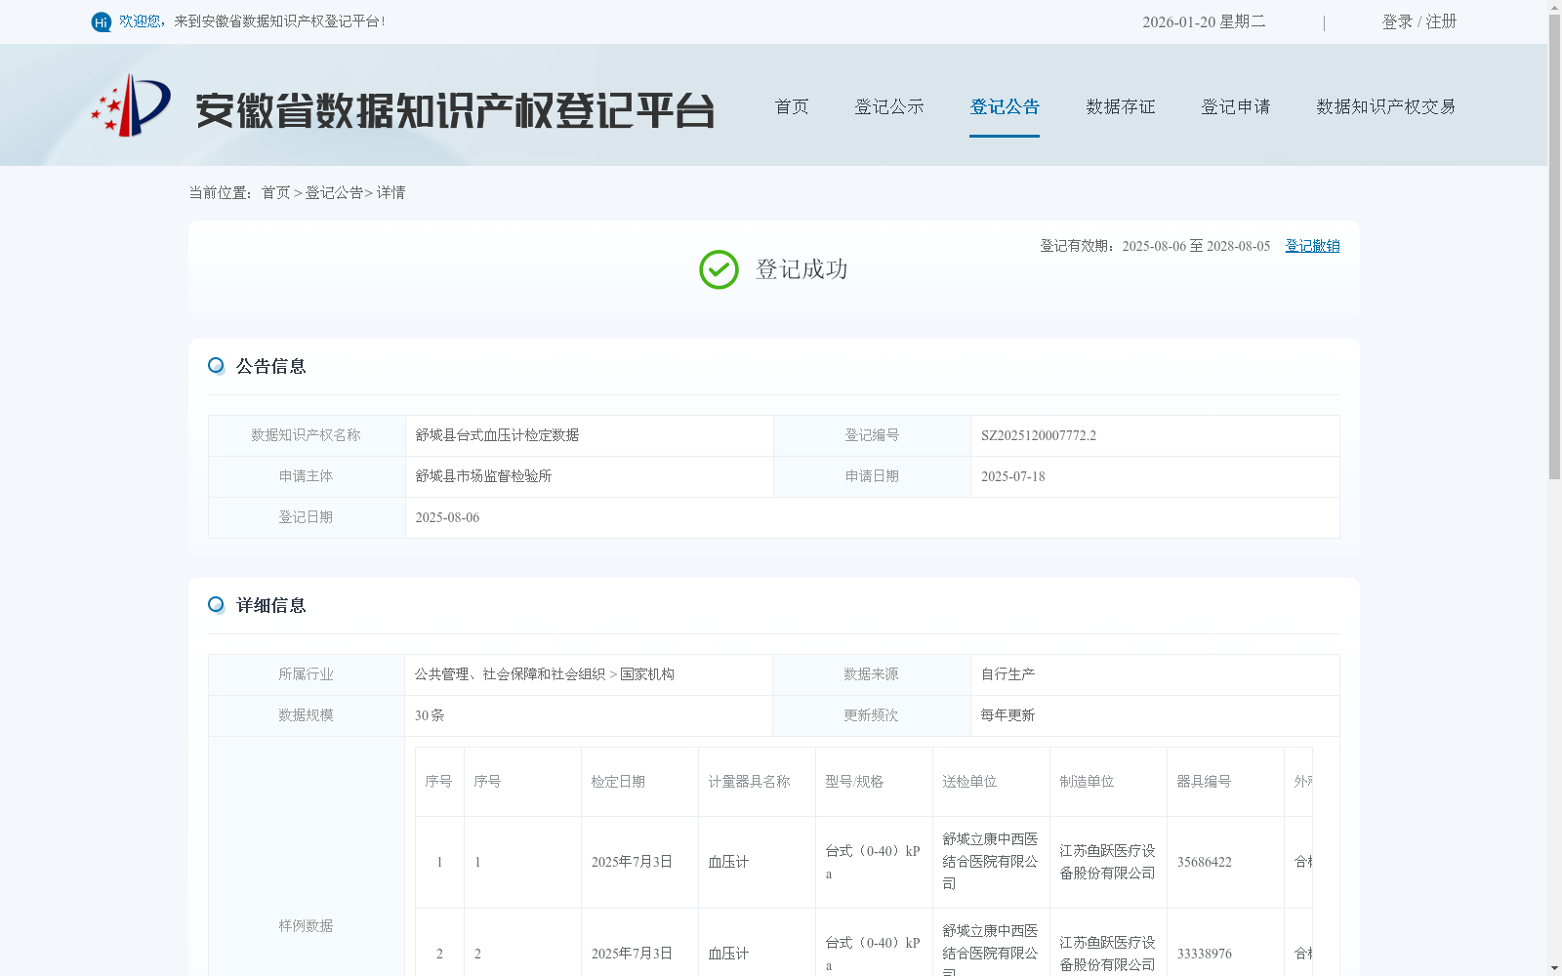Click the 公告信息 section bullet icon
Screen dimensions: 1562x976
(217, 366)
